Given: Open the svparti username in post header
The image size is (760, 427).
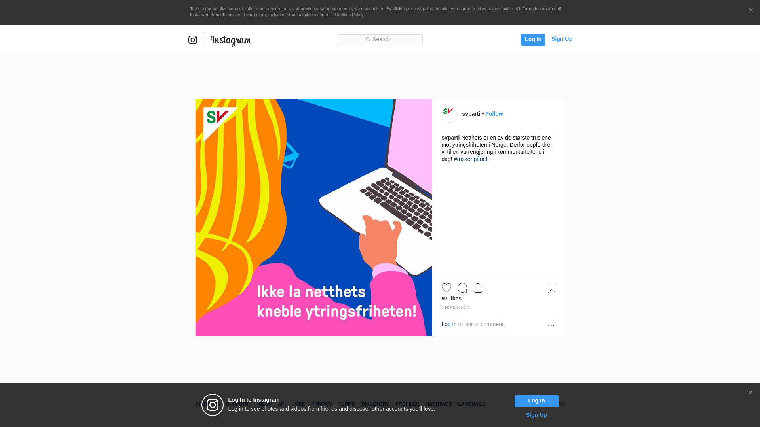Looking at the screenshot, I should click(x=471, y=114).
